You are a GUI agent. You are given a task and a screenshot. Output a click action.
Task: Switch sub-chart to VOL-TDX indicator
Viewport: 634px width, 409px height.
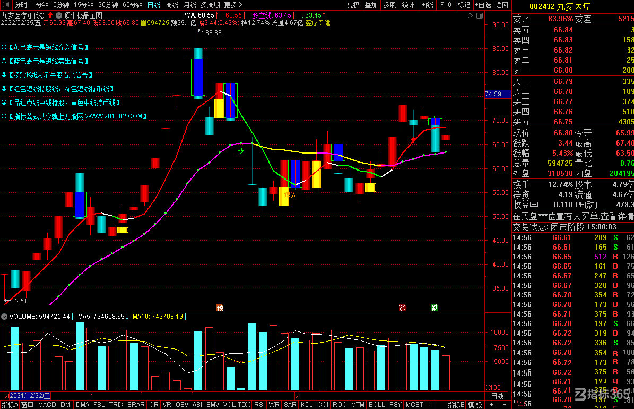[x=237, y=405]
